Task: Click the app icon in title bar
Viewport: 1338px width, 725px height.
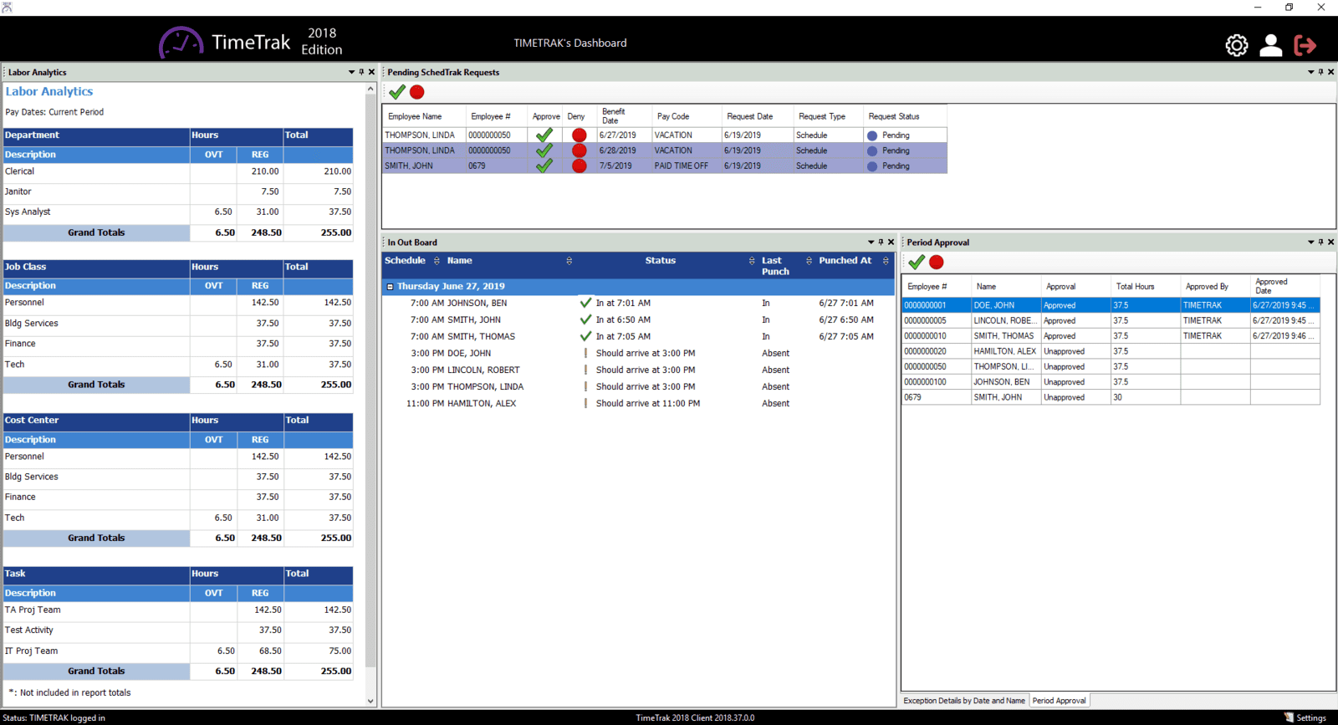Action: [x=7, y=7]
